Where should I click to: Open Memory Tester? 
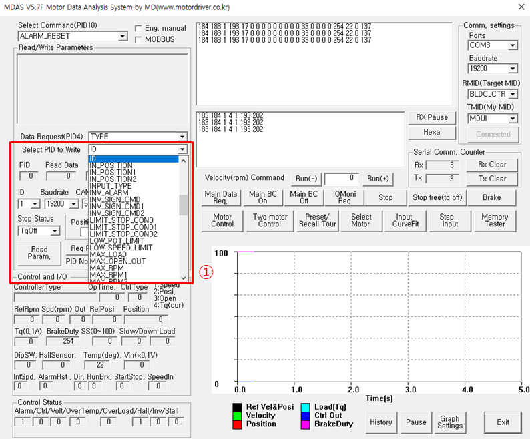coord(495,221)
